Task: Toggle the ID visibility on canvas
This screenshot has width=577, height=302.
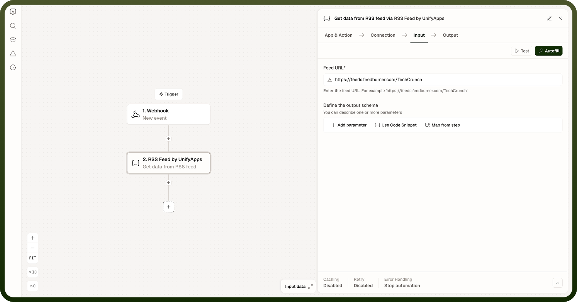Action: pos(33,272)
